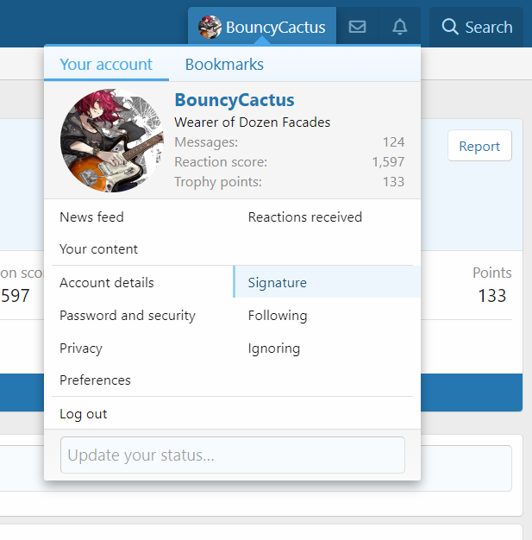This screenshot has width=532, height=540.
Task: Click the small avatar in the navbar
Action: click(x=210, y=27)
